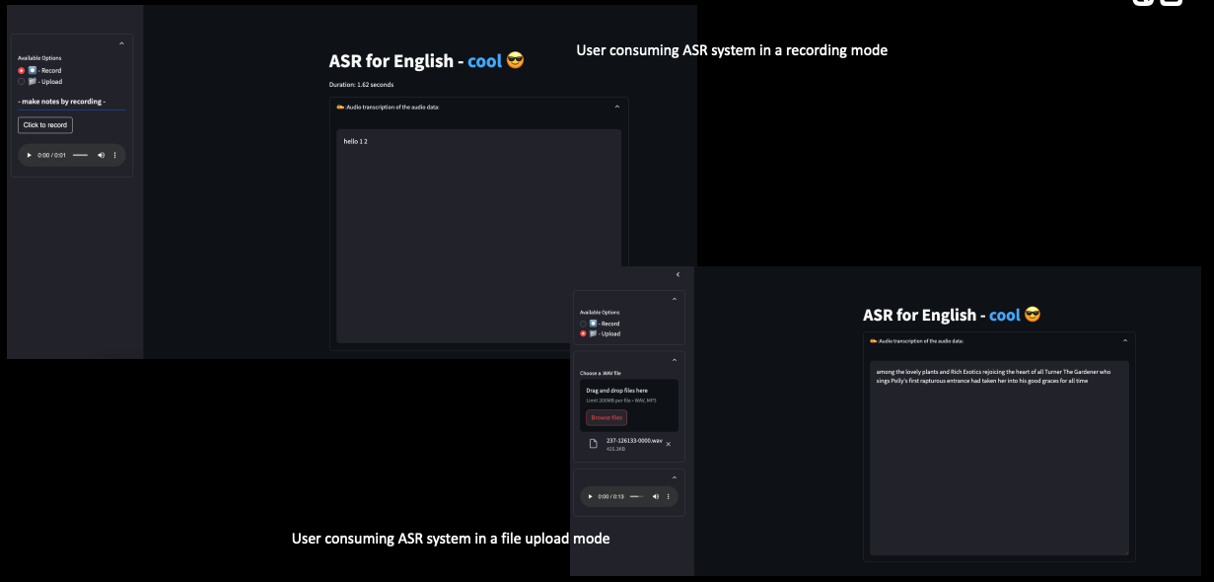The width and height of the screenshot is (1214, 582).
Task: Click the sunglasses emoji in the page title
Action: pos(515,60)
